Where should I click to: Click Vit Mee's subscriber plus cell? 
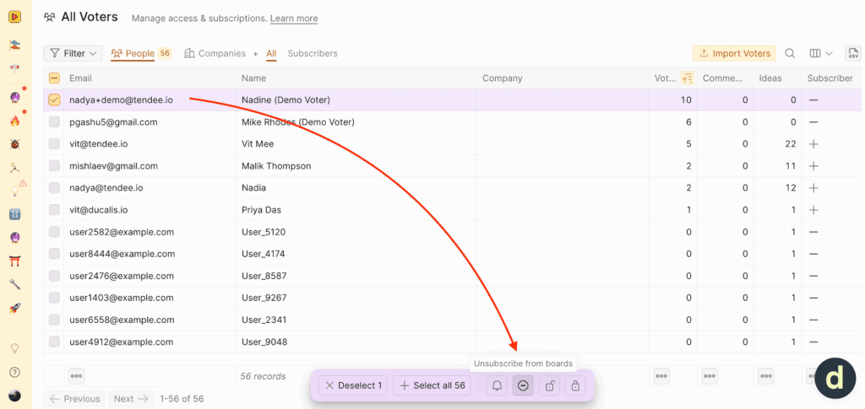[813, 144]
